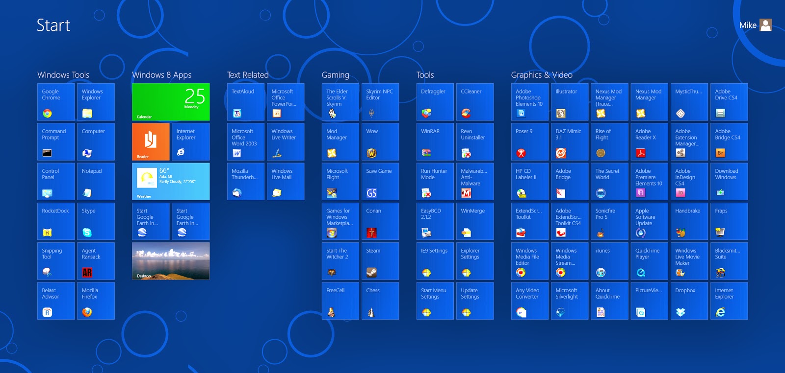Open the Google Chrome tile
The width and height of the screenshot is (785, 373).
click(x=56, y=102)
